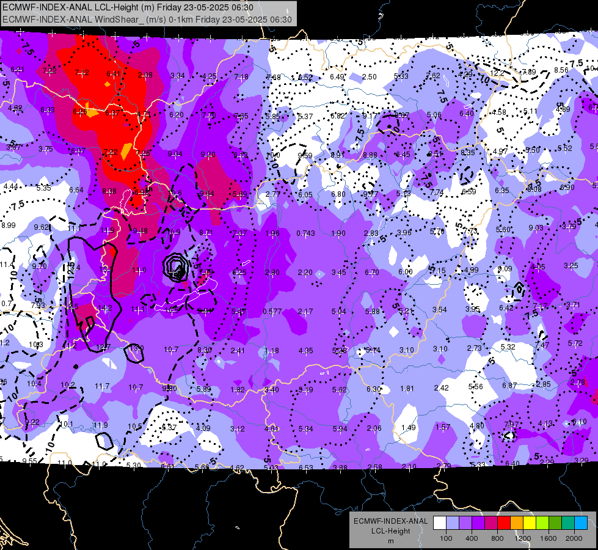Click the grid value '3.34'
Image resolution: width=598 pixels, height=550 pixels.
(x=178, y=76)
